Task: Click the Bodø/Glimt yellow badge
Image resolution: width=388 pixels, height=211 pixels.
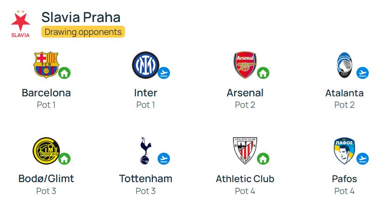Action: pyautogui.click(x=46, y=151)
